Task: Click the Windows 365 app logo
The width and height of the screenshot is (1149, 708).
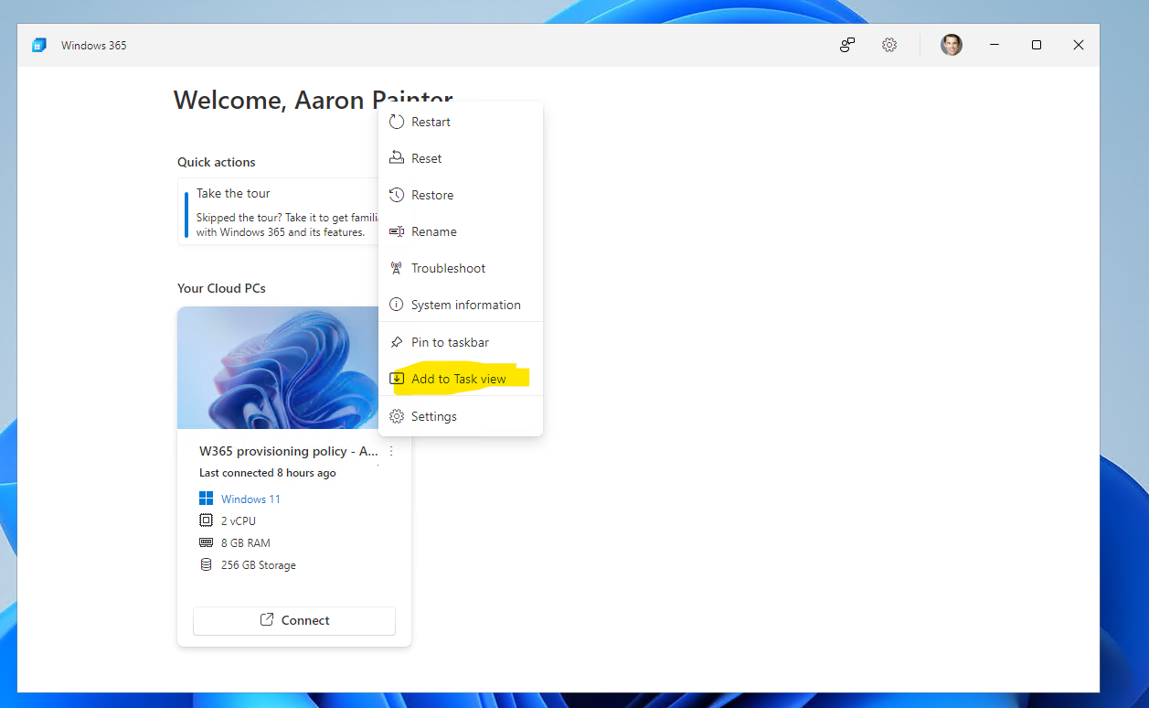Action: point(39,45)
